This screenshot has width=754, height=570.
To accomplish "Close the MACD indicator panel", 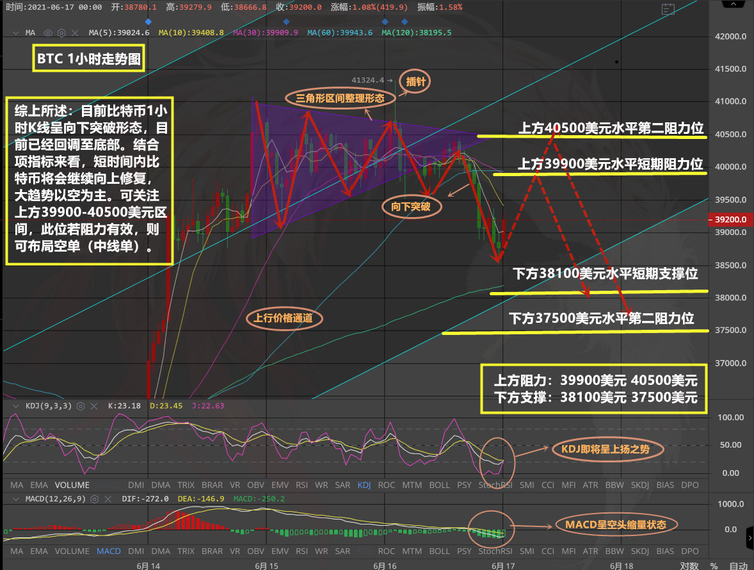I will pos(108,499).
